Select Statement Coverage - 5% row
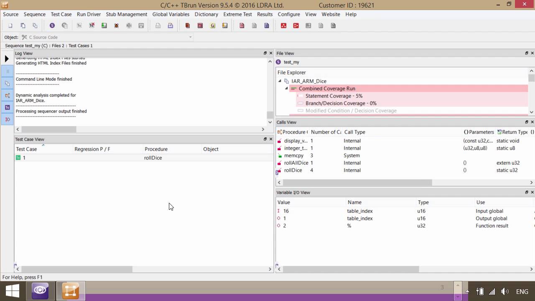Screen dimensions: 535x301 [334, 96]
